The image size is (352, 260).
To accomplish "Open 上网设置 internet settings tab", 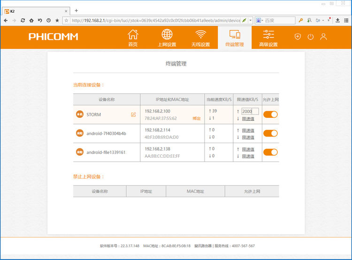I will point(167,38).
